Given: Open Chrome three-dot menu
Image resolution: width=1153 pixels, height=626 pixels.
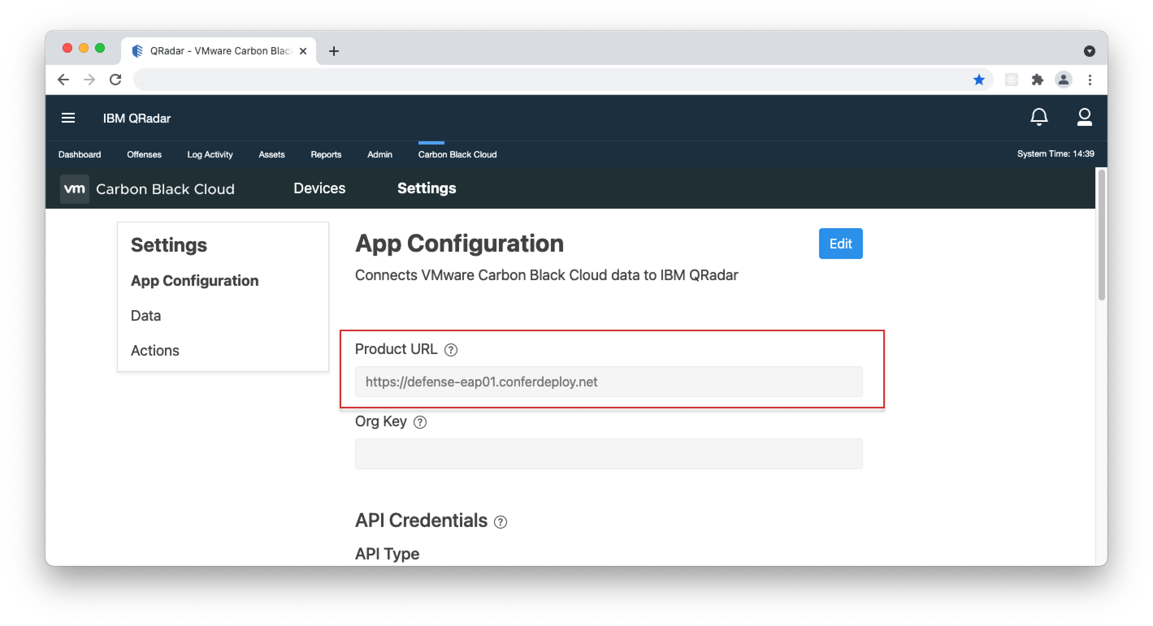Looking at the screenshot, I should [x=1090, y=80].
